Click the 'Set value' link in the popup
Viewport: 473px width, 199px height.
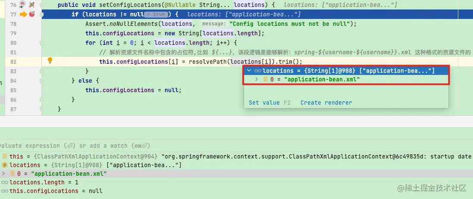coord(264,103)
